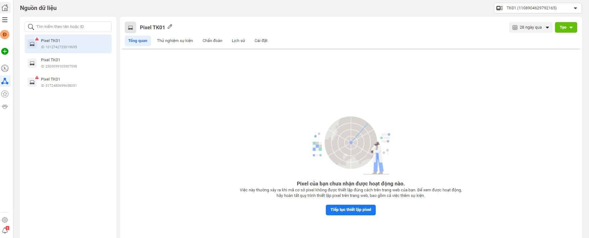The width and height of the screenshot is (589, 238).
Task: Open the handshake partner icon
Action: coord(5,107)
